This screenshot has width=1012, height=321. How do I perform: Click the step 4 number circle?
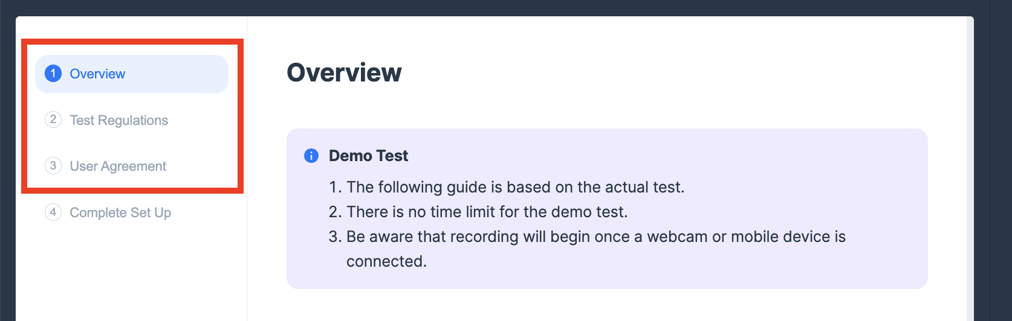(x=53, y=212)
